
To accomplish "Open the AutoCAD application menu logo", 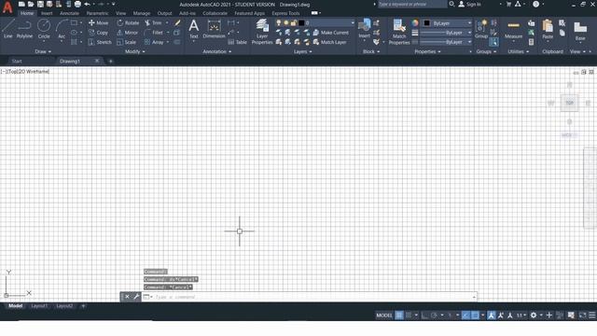I will pos(7,7).
